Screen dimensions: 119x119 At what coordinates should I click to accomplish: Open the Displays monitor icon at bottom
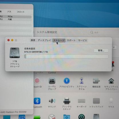pos(22,117)
